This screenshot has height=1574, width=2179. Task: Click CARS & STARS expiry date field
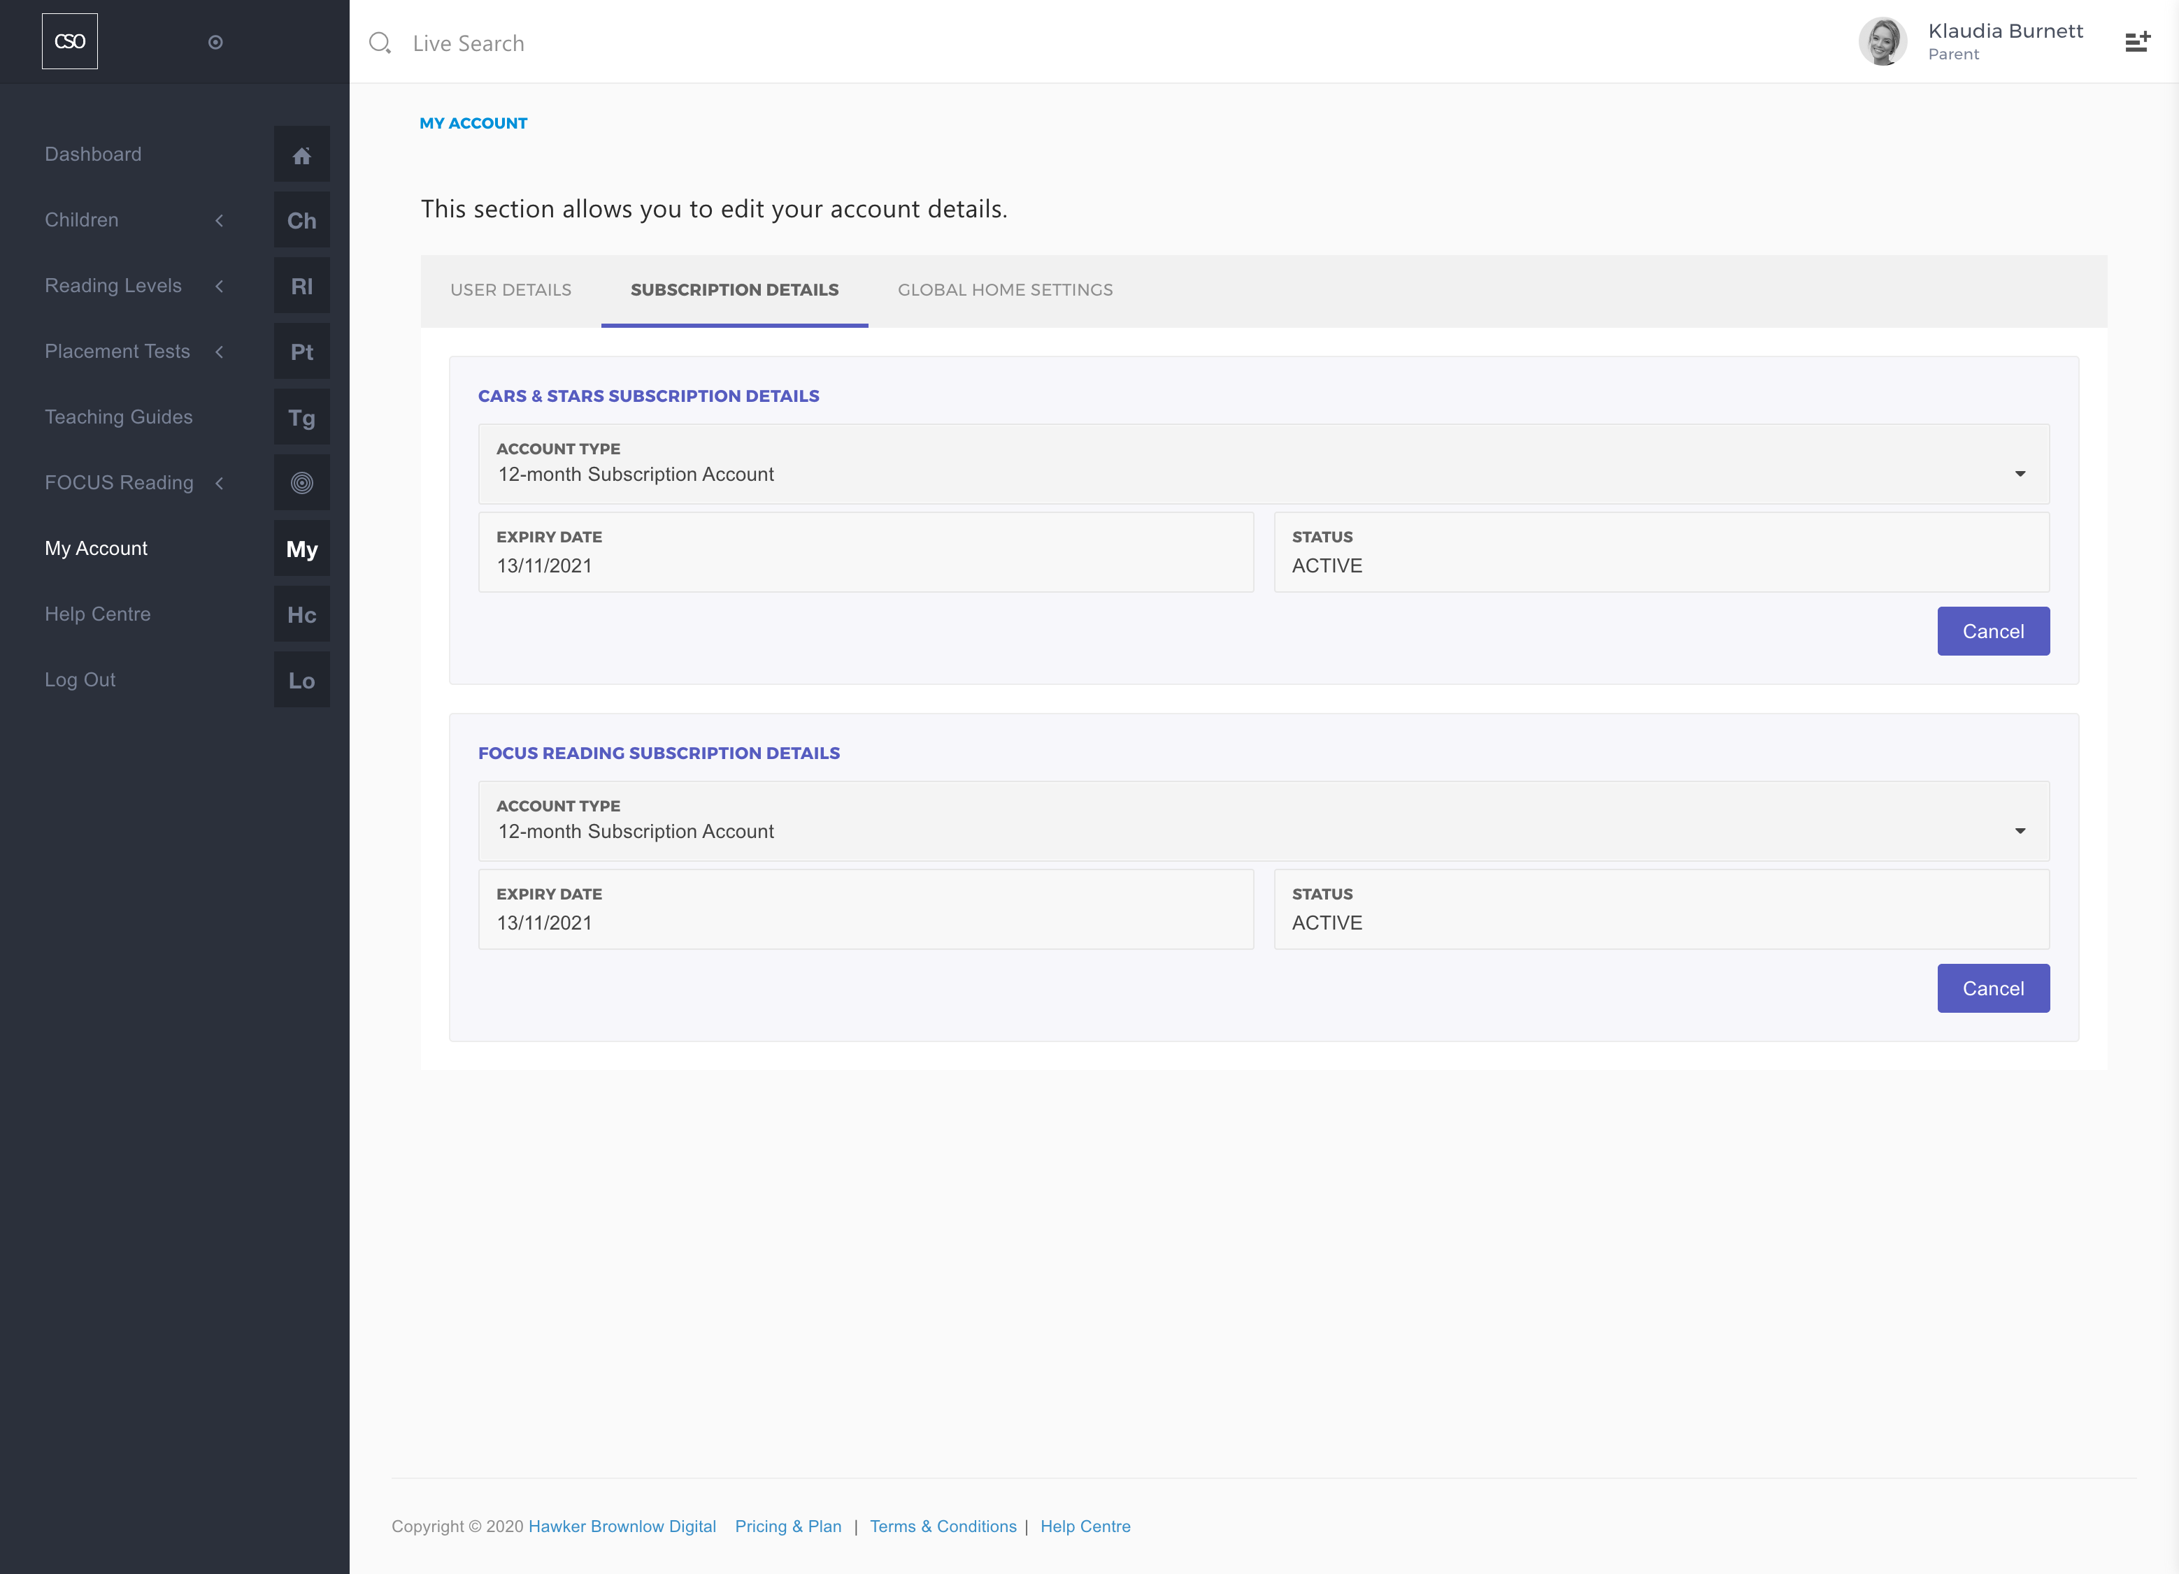866,552
